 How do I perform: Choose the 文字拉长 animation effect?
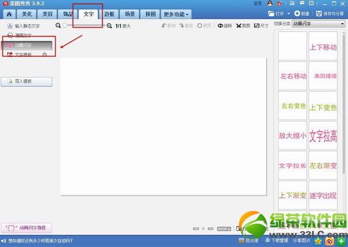click(292, 165)
